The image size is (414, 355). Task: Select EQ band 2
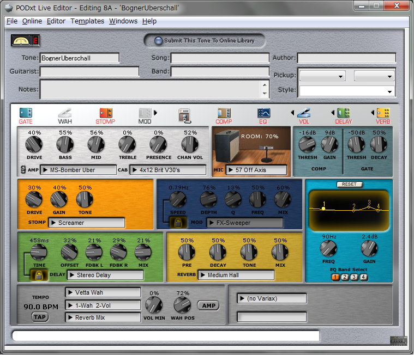point(345,277)
